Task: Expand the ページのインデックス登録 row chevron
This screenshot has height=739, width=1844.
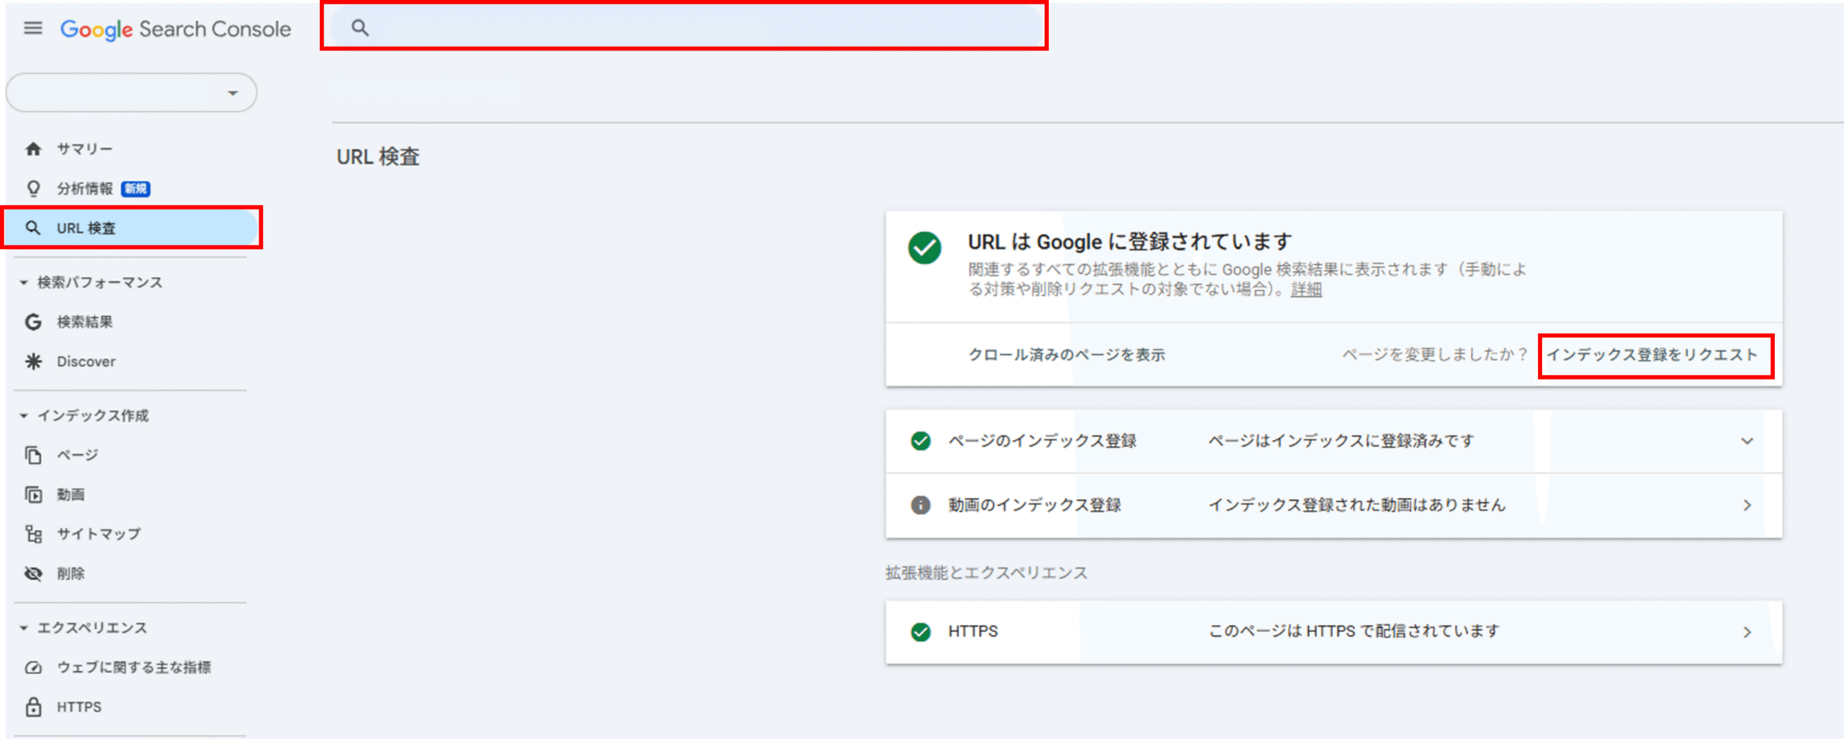Action: 1747,441
